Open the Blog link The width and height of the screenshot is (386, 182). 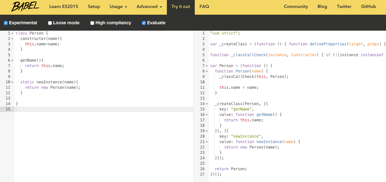(x=322, y=7)
